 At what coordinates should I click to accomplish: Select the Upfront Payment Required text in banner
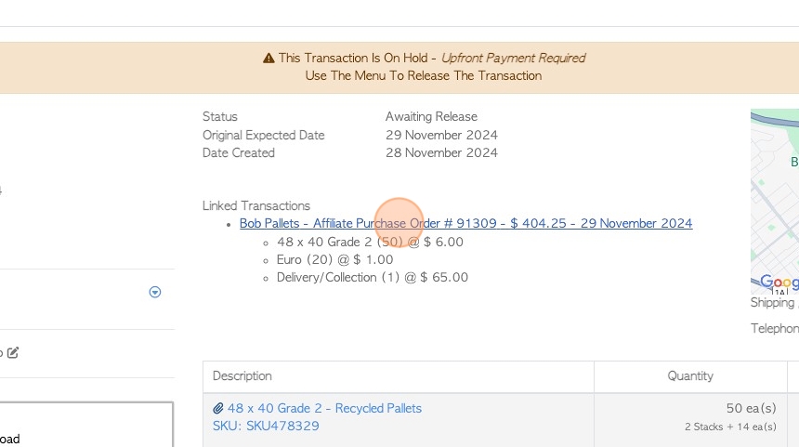point(513,59)
